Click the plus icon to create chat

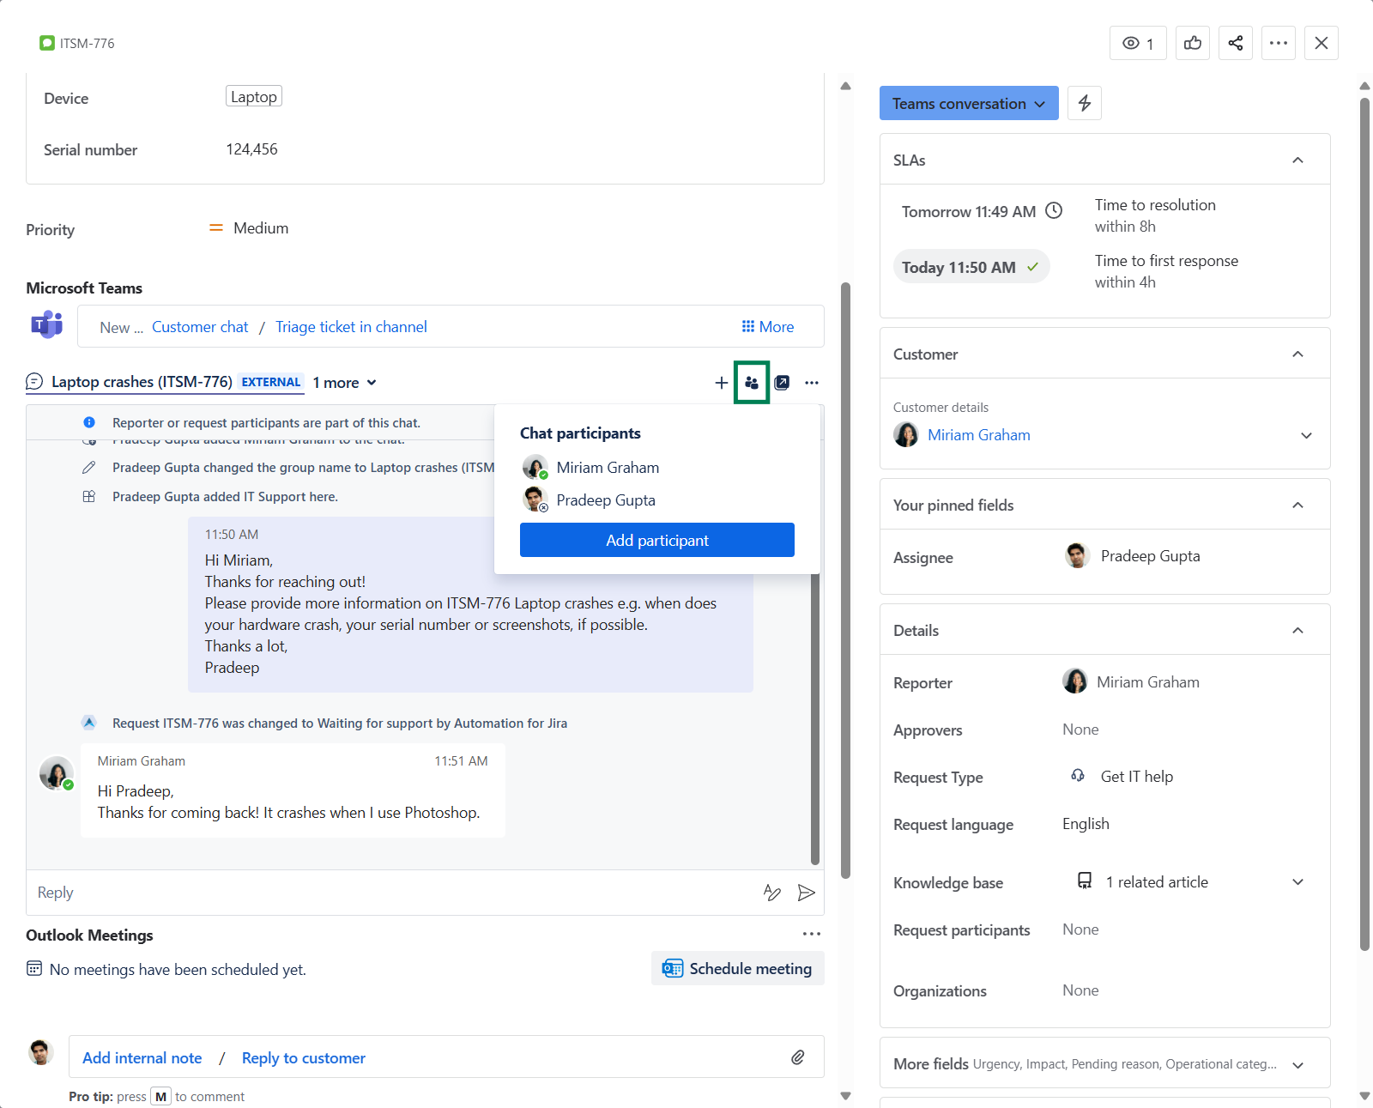click(x=721, y=383)
